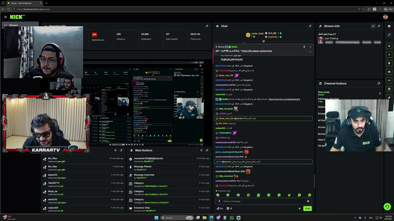Open emote picker in message box

(x=308, y=201)
